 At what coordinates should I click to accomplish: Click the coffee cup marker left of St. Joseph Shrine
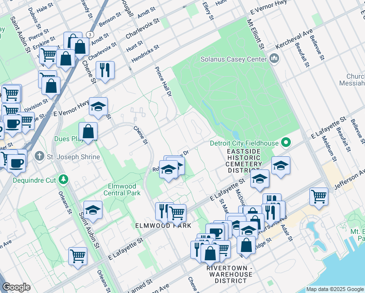(16, 164)
